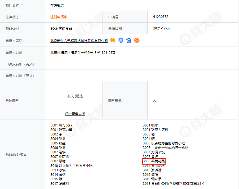Click item 3002 茶
Screen dimensions: 239x189
click(x=56, y=134)
